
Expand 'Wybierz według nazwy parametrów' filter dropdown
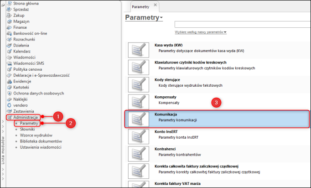point(201,32)
